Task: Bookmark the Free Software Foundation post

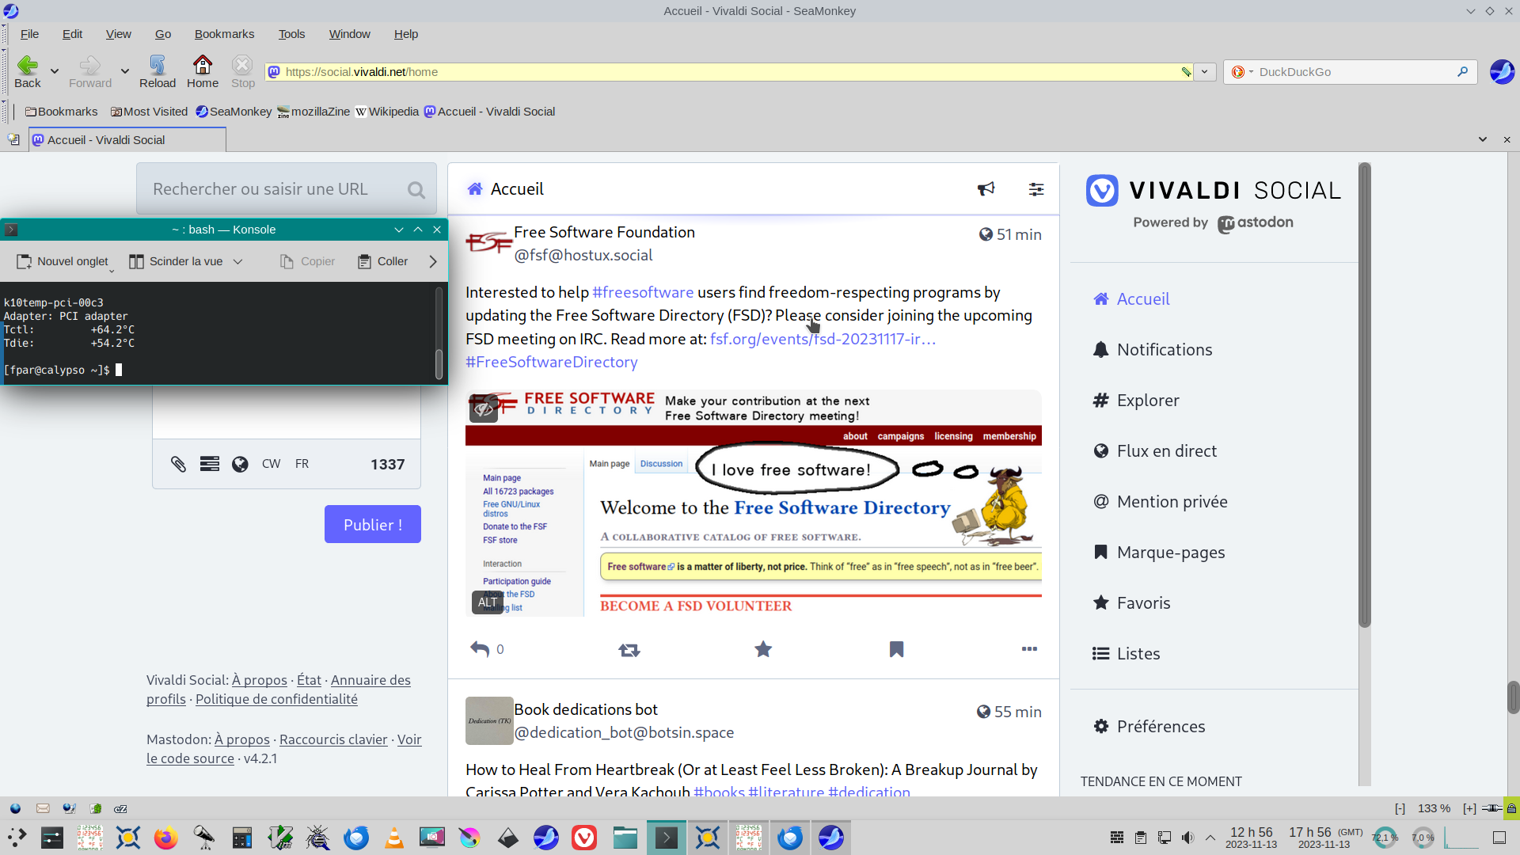Action: [x=896, y=650]
